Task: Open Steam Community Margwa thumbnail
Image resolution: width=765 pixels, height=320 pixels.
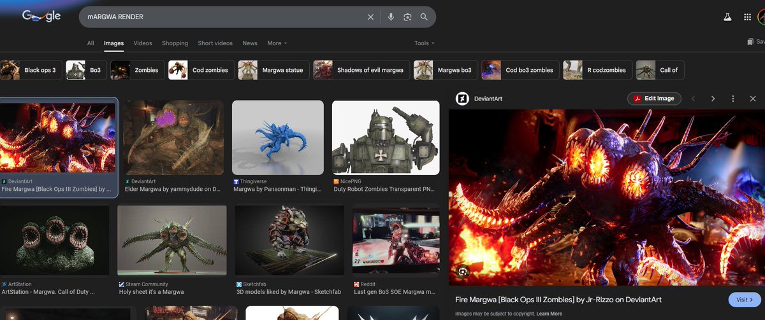Action: coord(172,240)
